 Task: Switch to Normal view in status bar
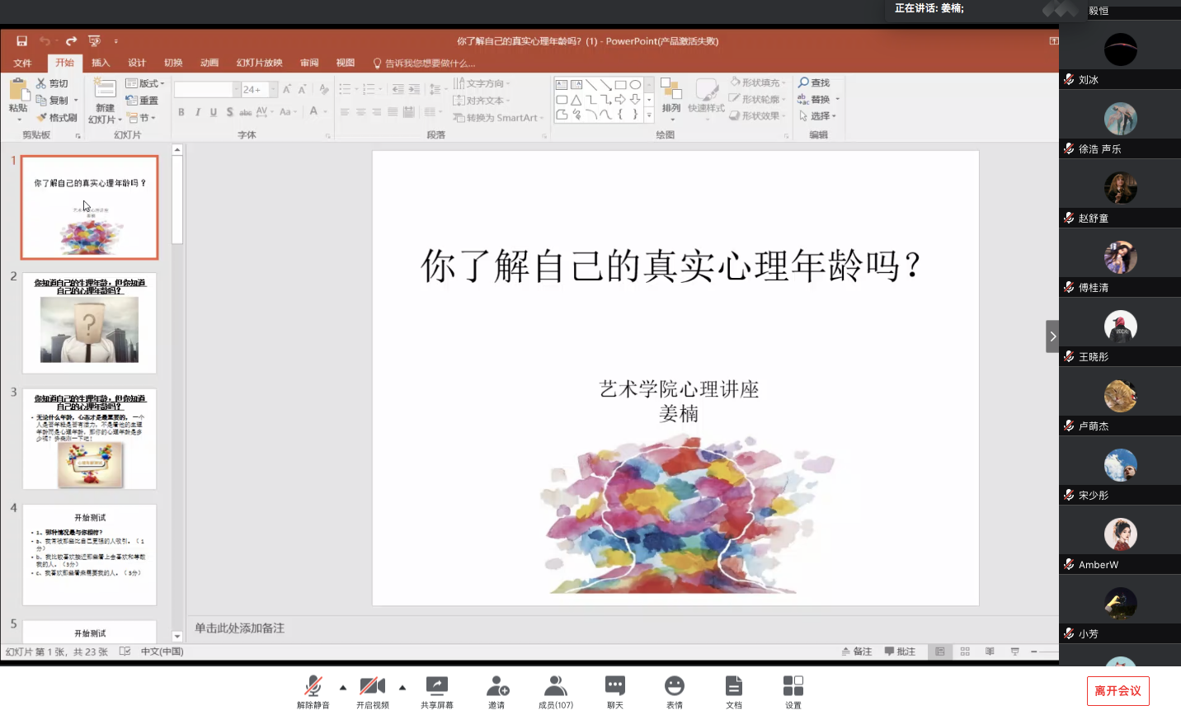click(x=940, y=651)
